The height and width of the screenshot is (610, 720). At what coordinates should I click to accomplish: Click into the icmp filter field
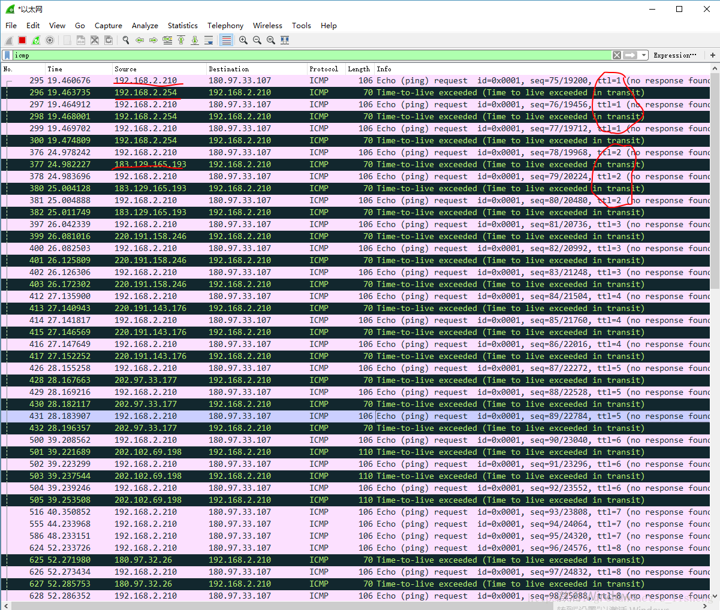pyautogui.click(x=312, y=55)
